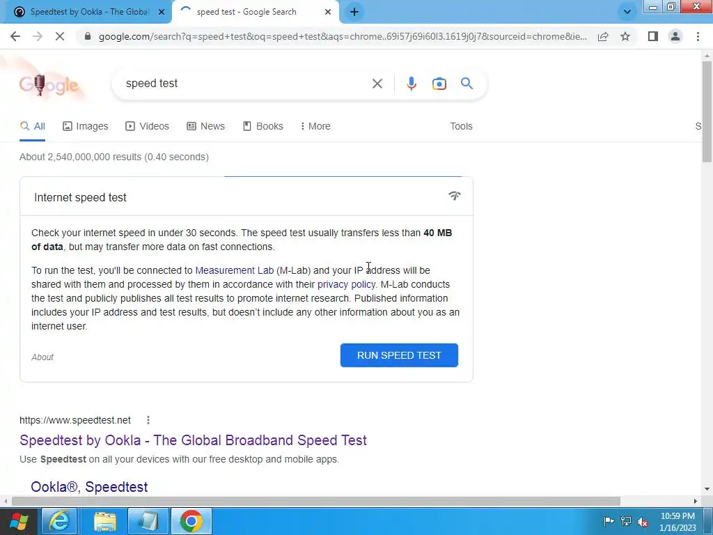
Task: Open the clock showing 10:59 PM
Action: pyautogui.click(x=677, y=522)
